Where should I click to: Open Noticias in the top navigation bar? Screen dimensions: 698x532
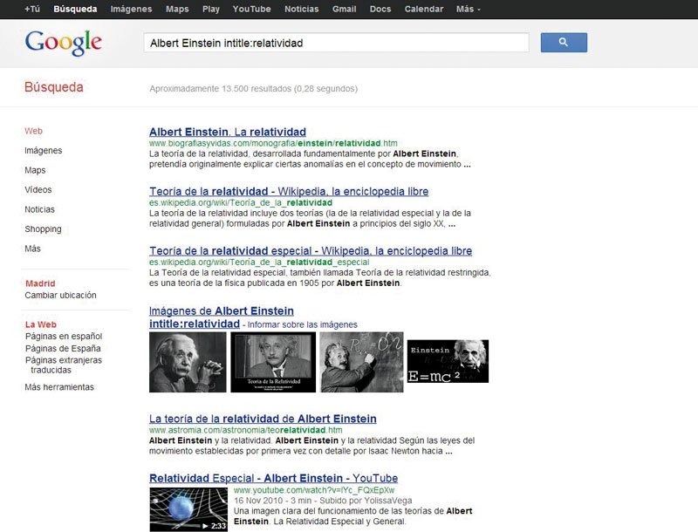click(301, 9)
